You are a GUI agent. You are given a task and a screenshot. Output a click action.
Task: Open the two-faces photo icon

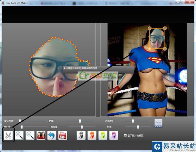pos(41,135)
